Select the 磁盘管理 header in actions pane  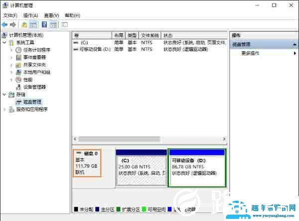point(264,45)
